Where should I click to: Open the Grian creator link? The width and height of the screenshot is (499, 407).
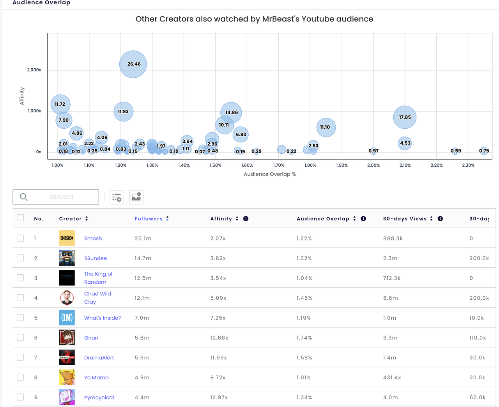pyautogui.click(x=91, y=338)
